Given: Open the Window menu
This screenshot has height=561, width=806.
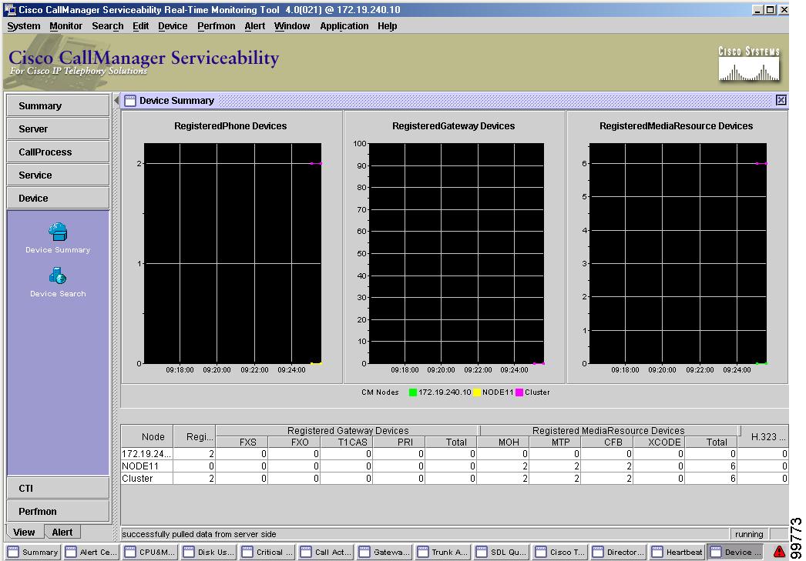Looking at the screenshot, I should tap(292, 26).
